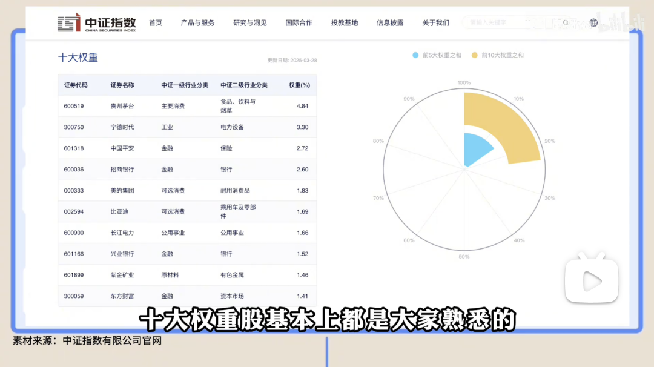Screen dimensions: 654x367
Task: Click the 主要消费 industry cell
Action: [x=173, y=106]
